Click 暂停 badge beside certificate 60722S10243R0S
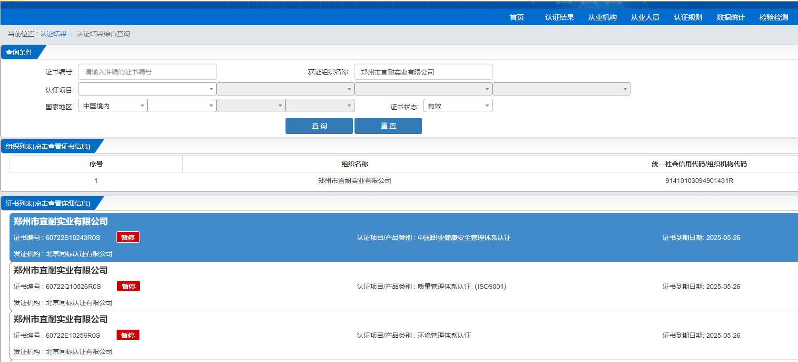This screenshot has width=798, height=362. pos(128,238)
